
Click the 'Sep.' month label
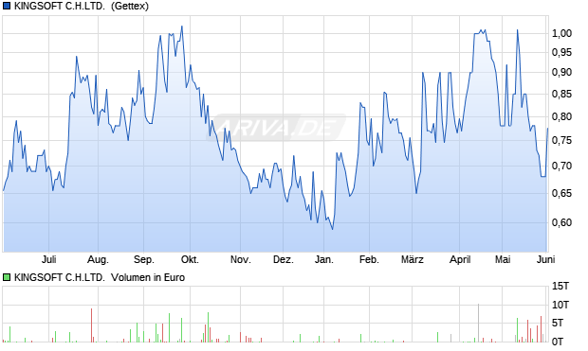(144, 259)
